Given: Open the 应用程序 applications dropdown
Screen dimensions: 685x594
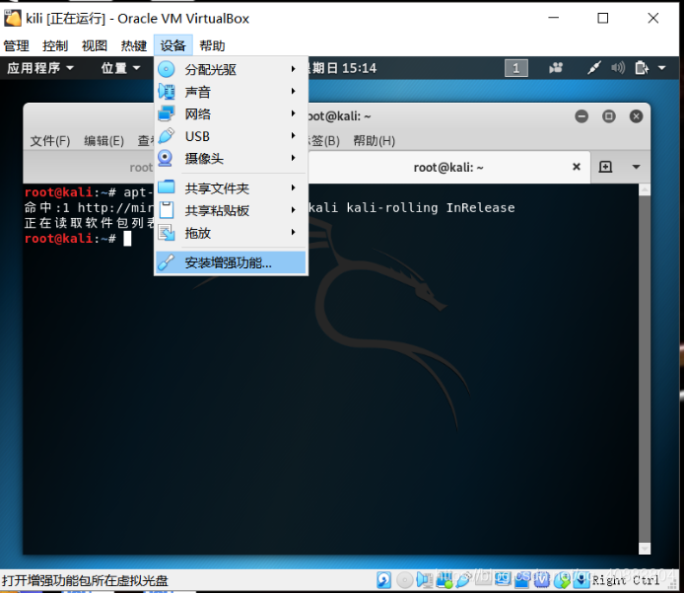Looking at the screenshot, I should click(40, 68).
